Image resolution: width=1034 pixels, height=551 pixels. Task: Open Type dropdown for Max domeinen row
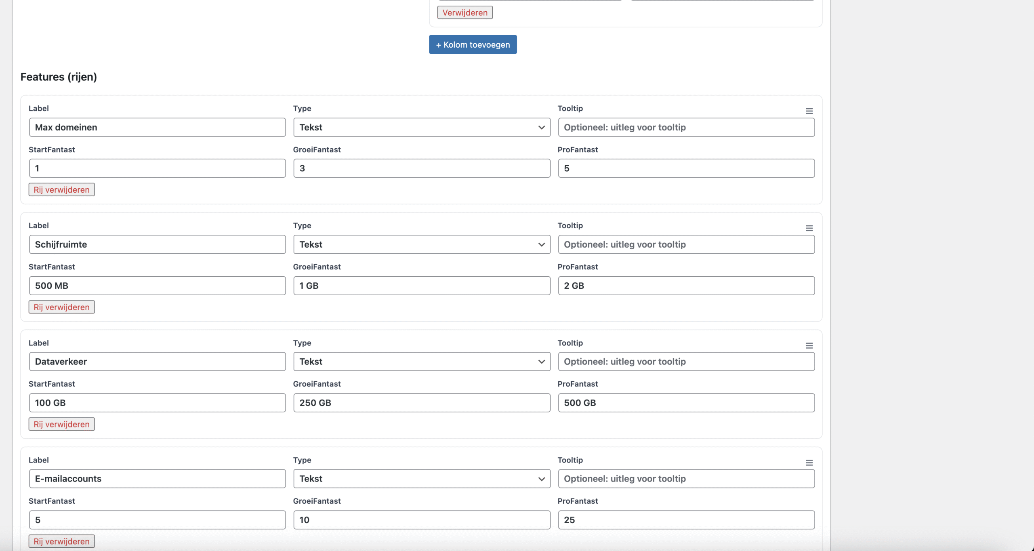click(x=422, y=127)
